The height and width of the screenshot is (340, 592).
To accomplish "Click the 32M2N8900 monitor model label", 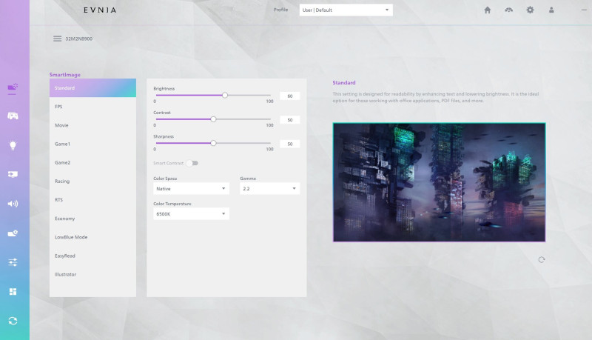I will (79, 39).
